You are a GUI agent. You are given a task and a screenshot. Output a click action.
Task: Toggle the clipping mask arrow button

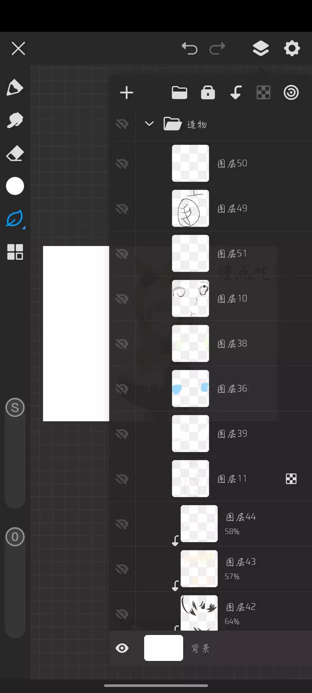click(x=236, y=93)
